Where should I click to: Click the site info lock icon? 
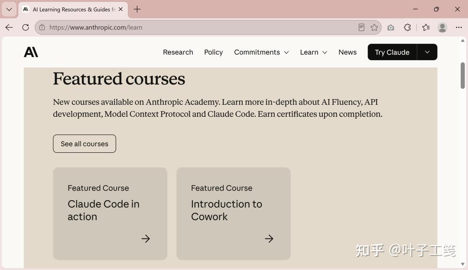(x=42, y=27)
